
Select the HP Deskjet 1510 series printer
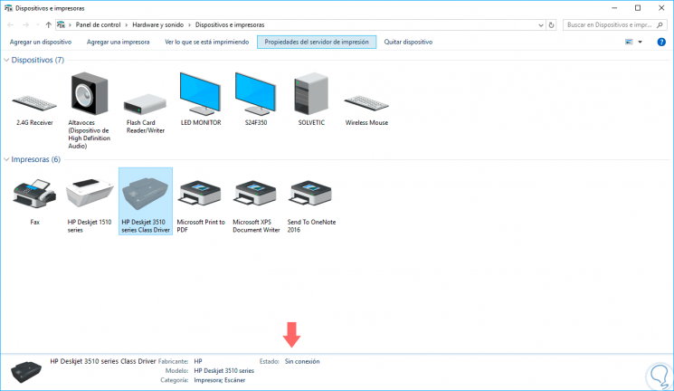pos(90,194)
